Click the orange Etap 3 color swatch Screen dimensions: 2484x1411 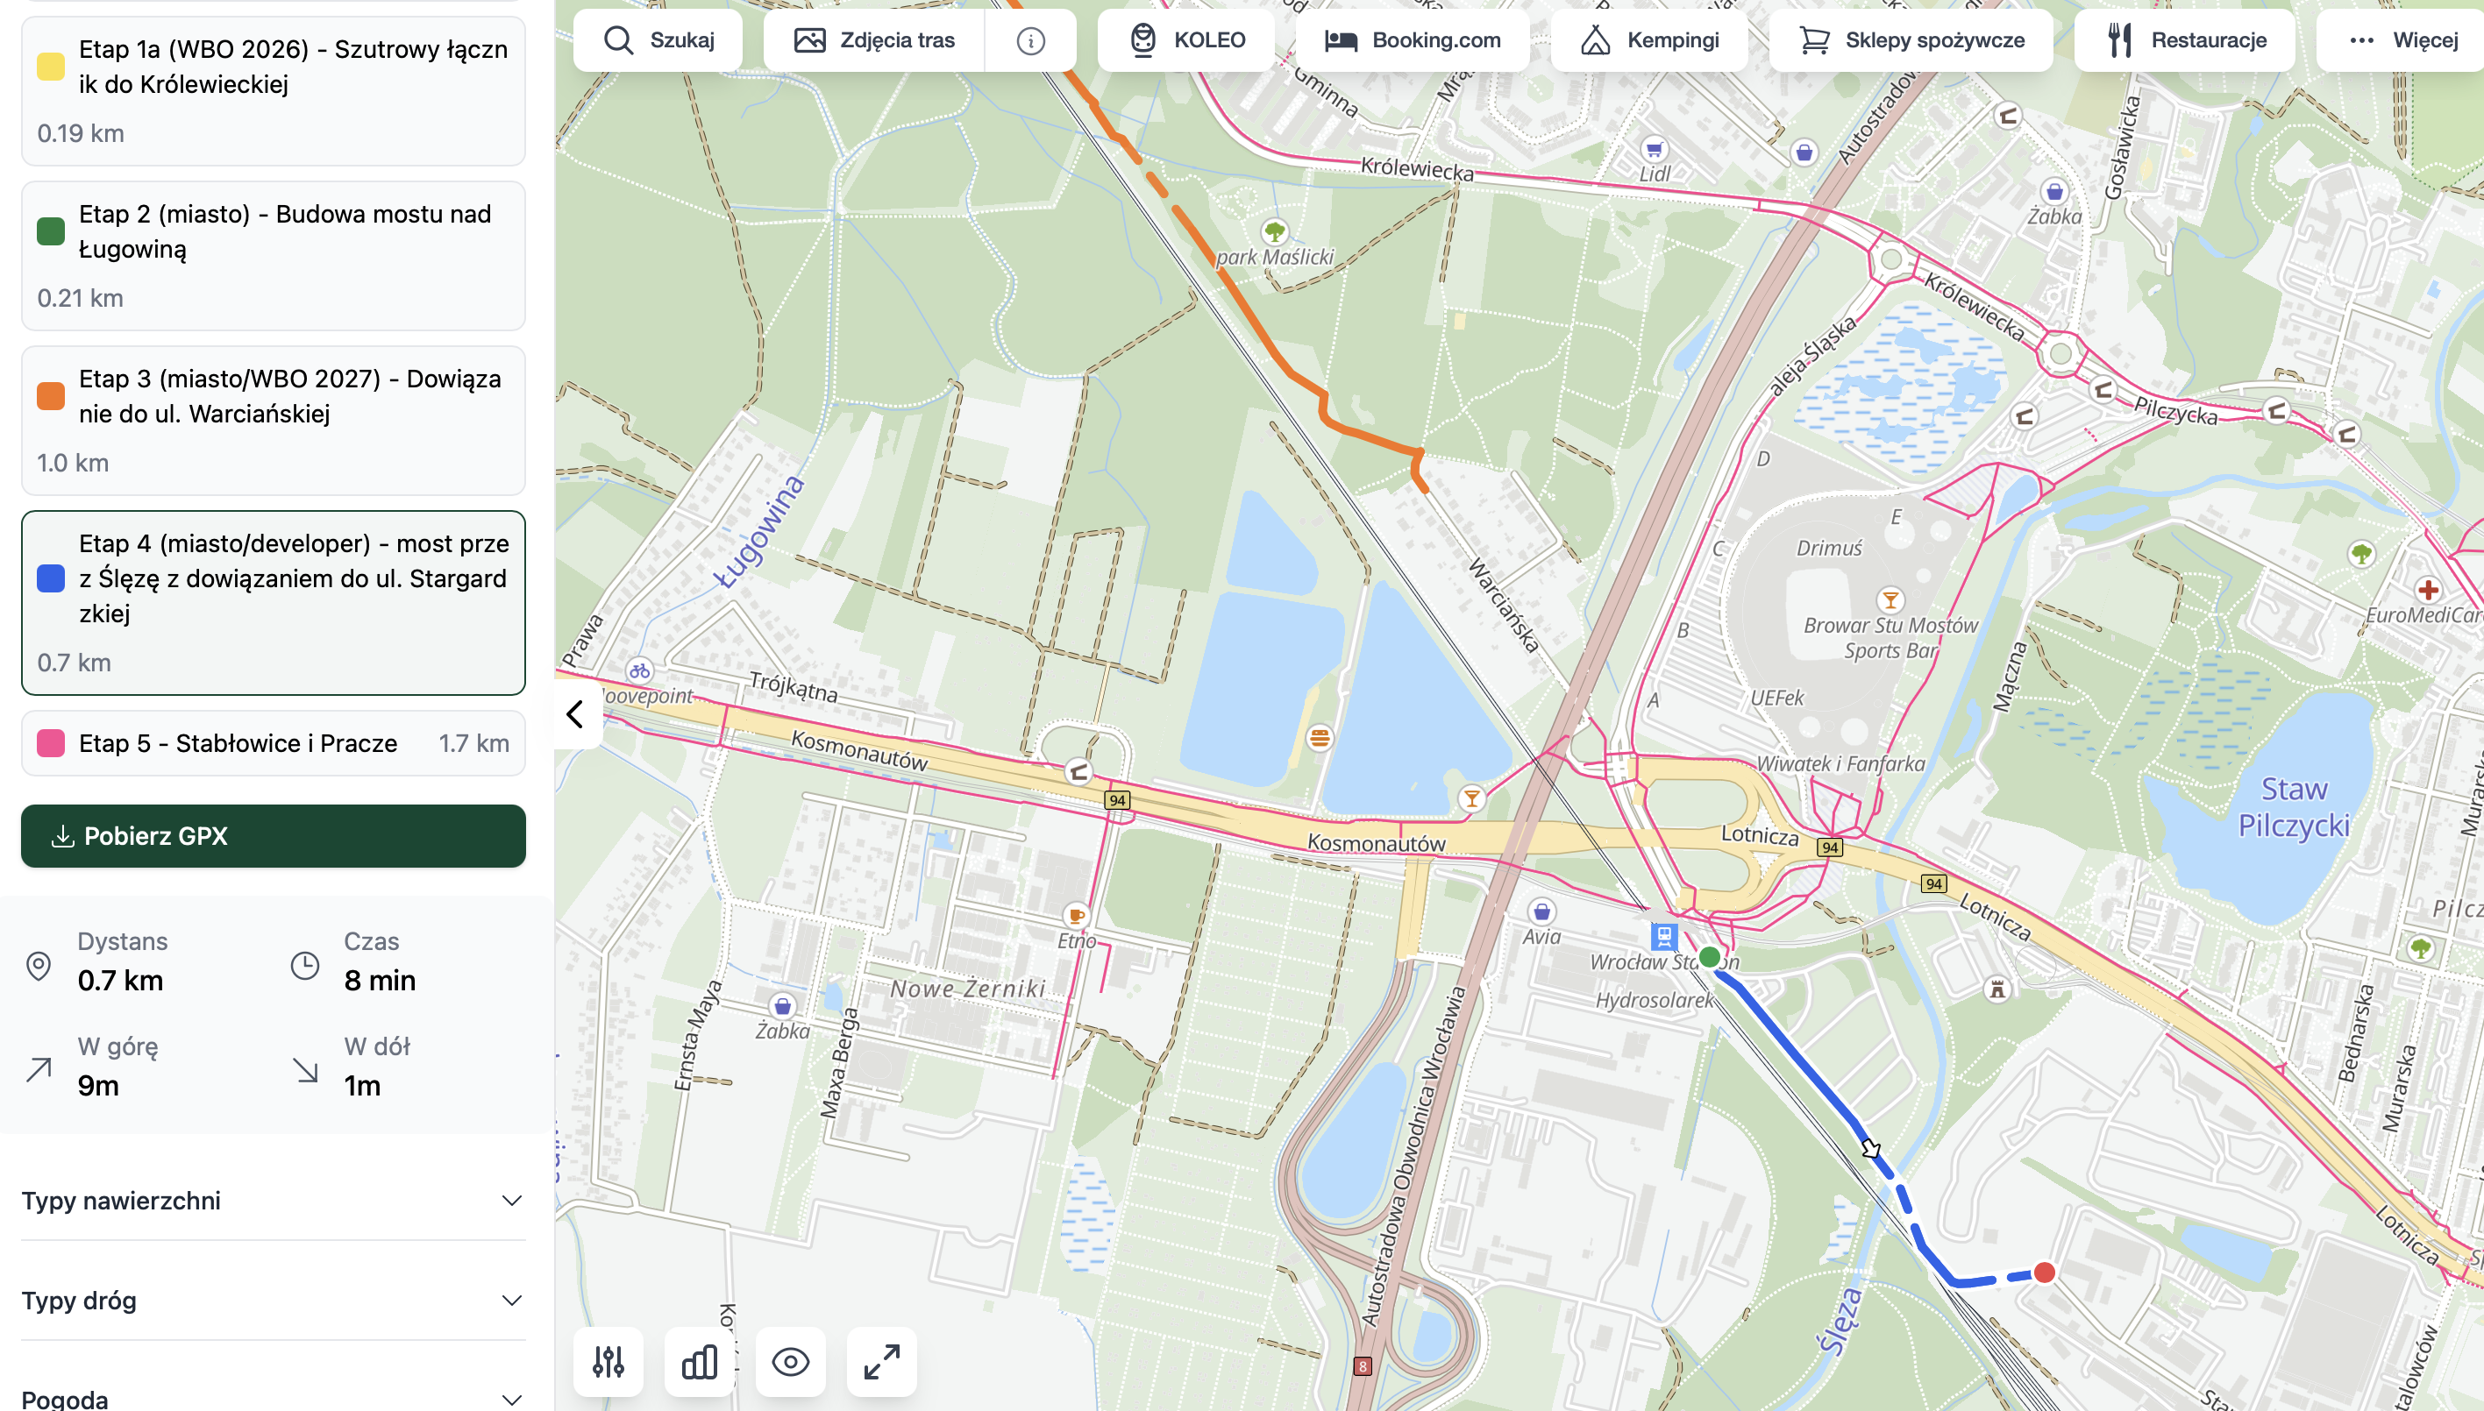pyautogui.click(x=51, y=396)
